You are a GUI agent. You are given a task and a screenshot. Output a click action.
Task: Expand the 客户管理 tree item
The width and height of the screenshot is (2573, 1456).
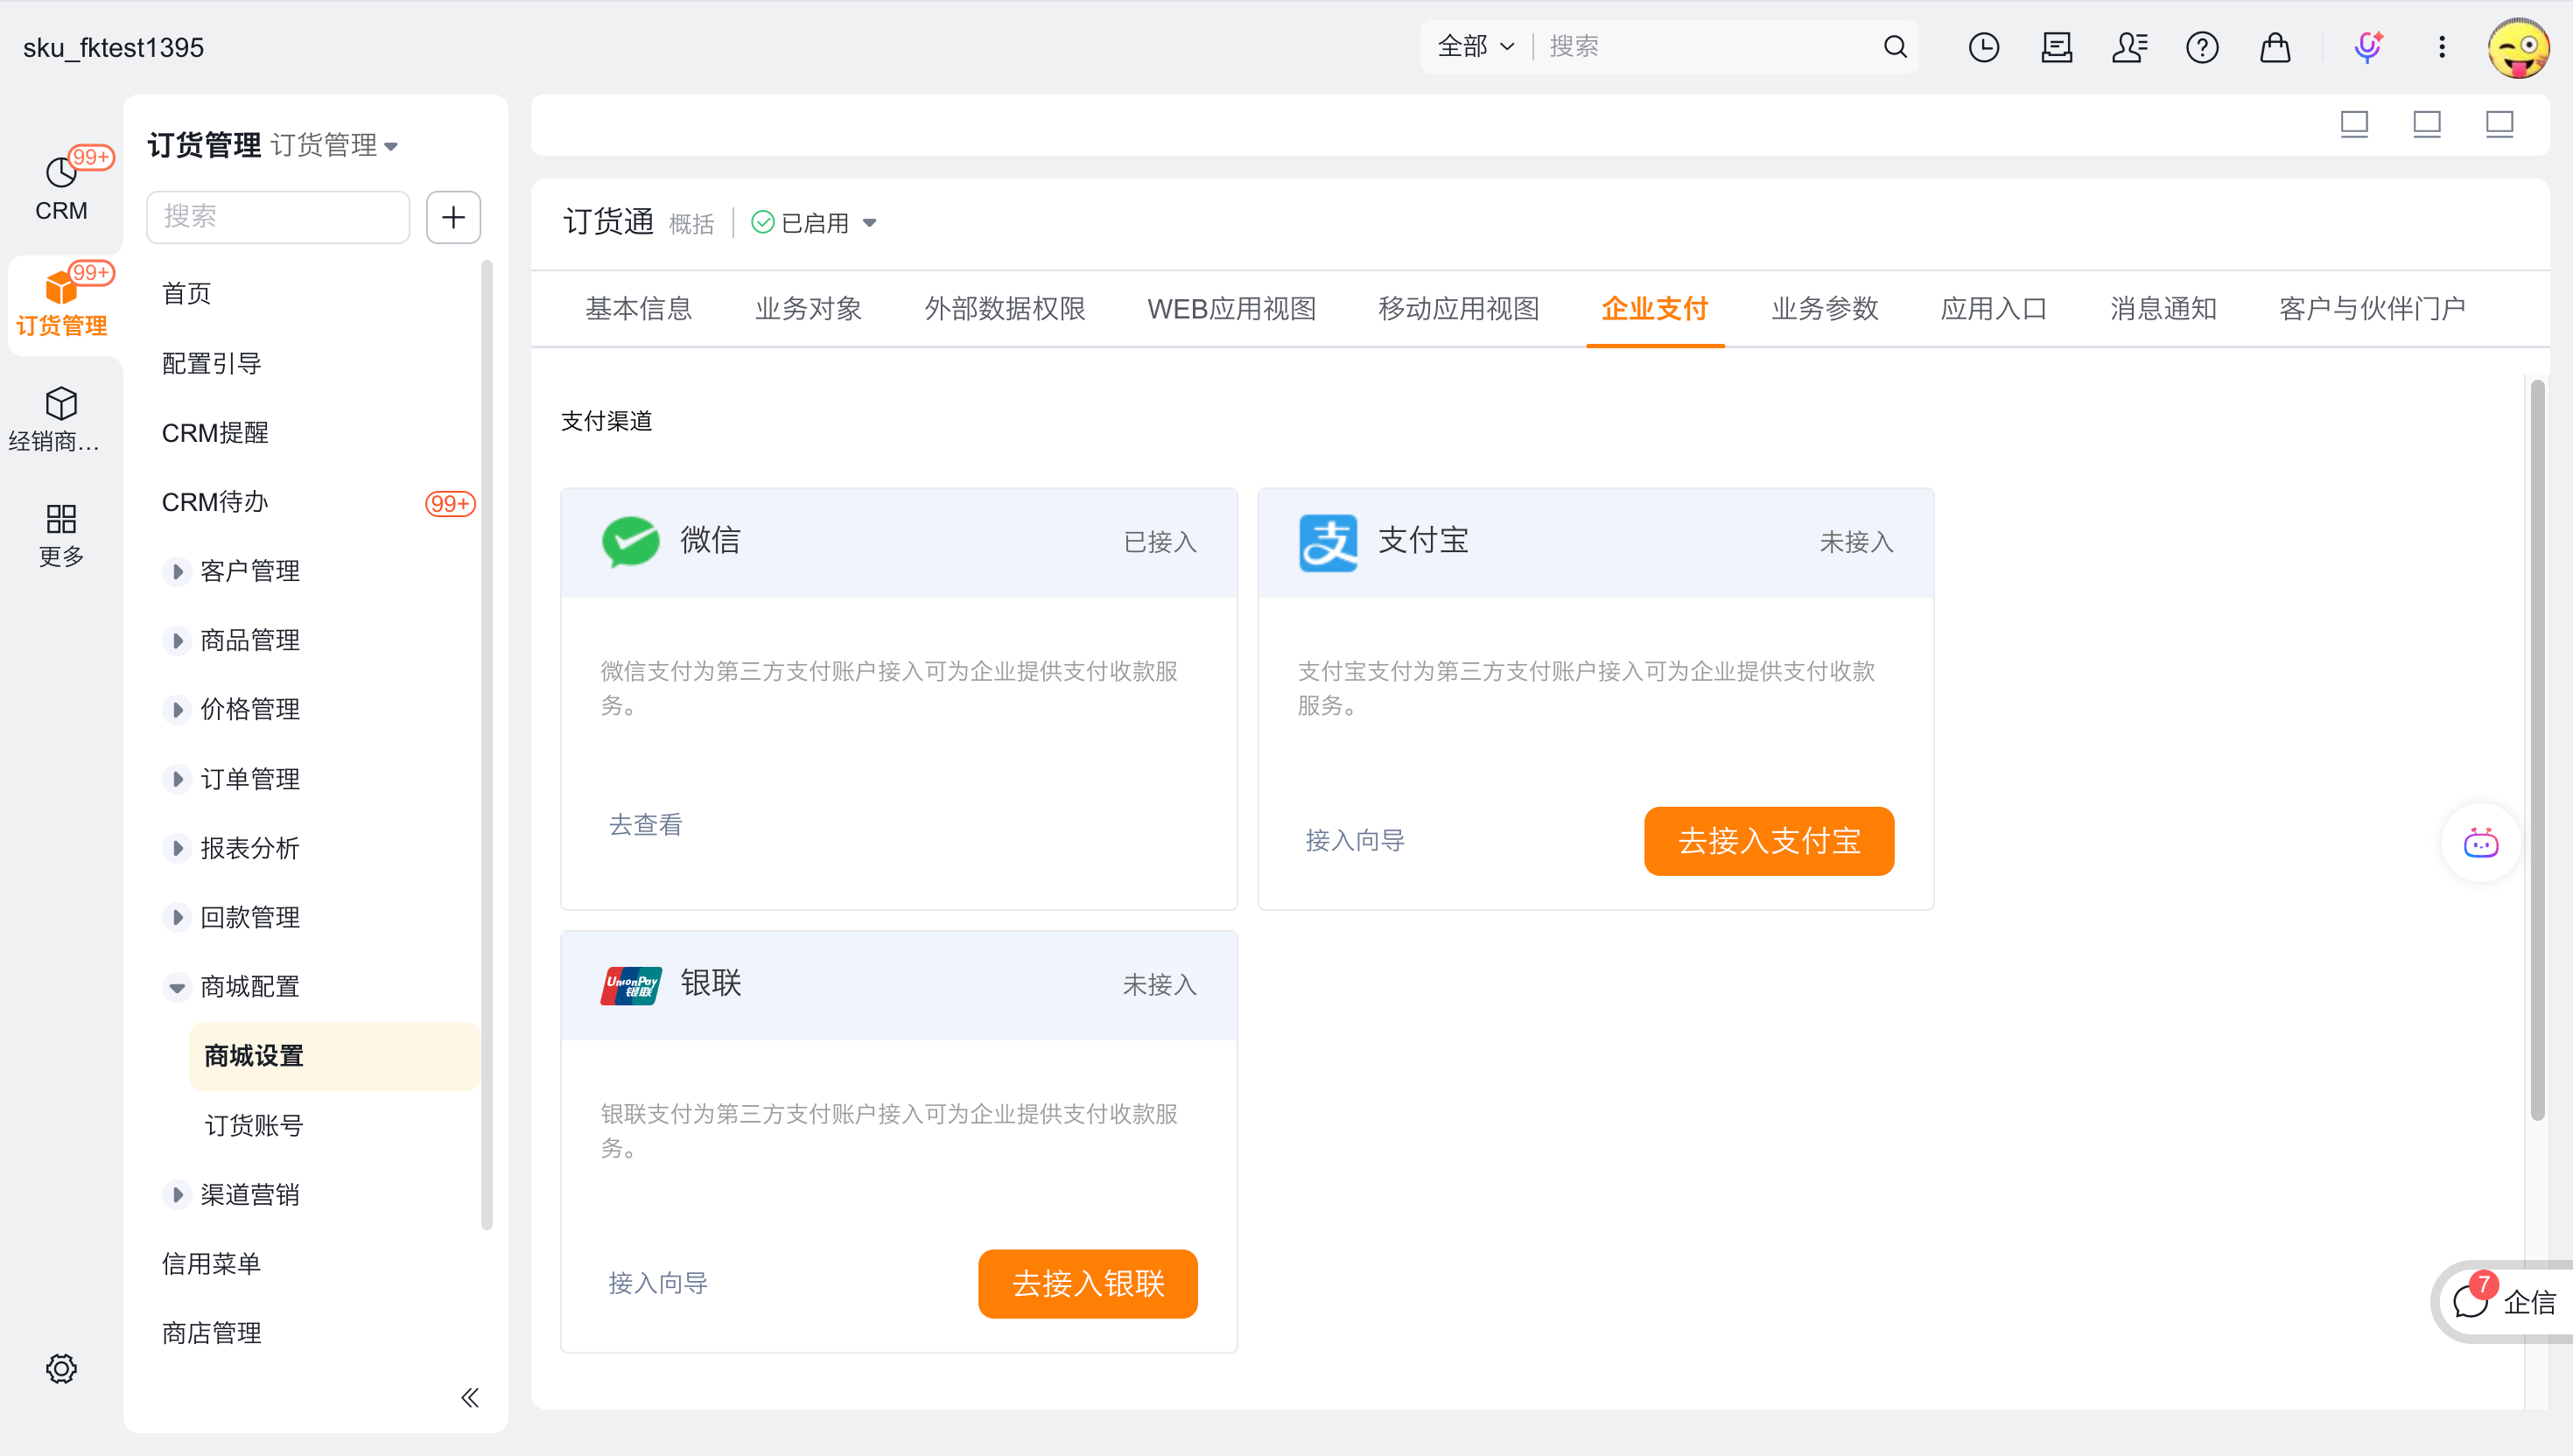pos(177,571)
